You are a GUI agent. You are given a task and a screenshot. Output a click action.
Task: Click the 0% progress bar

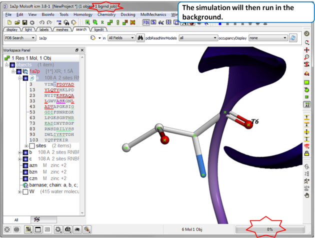click(270, 229)
